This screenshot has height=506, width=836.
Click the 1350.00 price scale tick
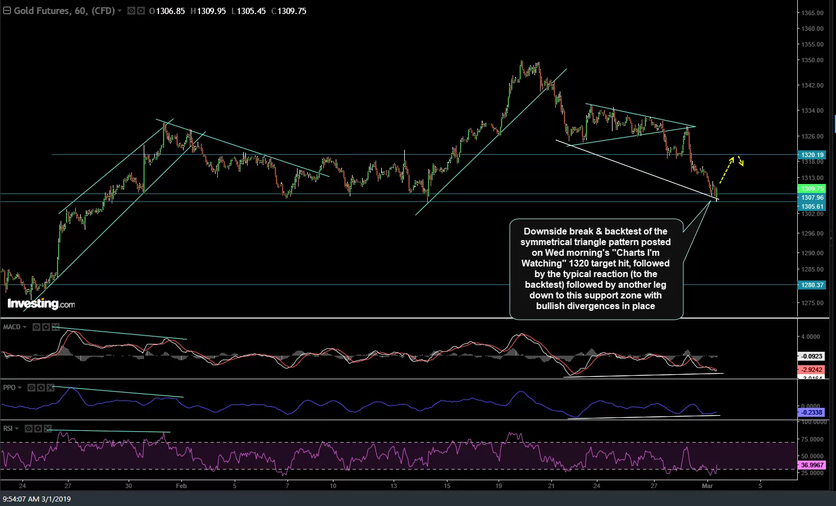tap(812, 60)
